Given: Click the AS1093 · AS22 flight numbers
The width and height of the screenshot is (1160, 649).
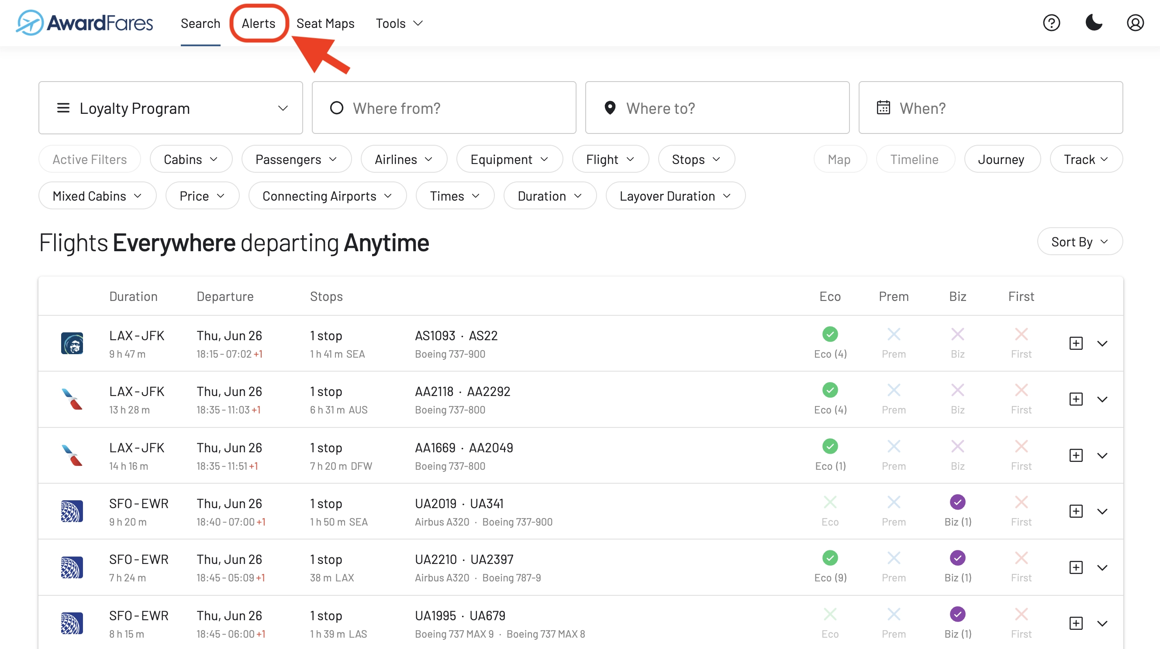Looking at the screenshot, I should [456, 335].
